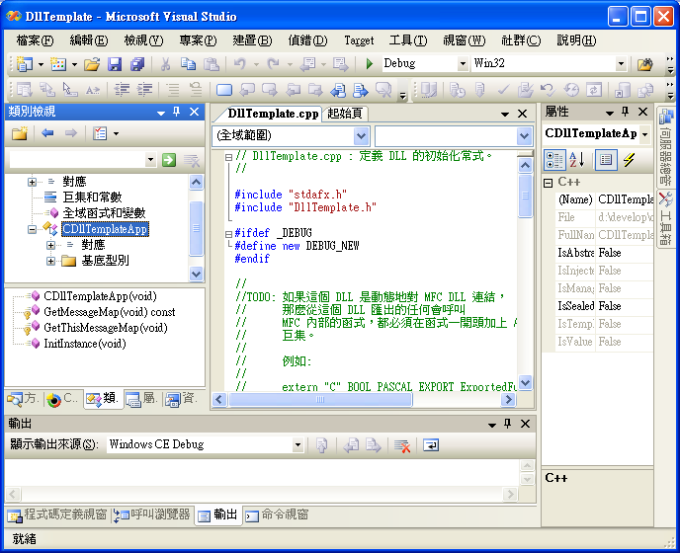Click the Undo arrow icon

240,64
